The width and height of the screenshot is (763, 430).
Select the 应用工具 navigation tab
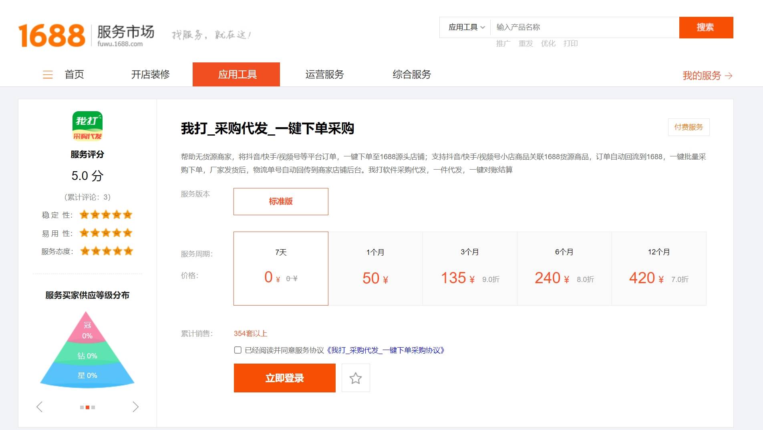point(236,74)
